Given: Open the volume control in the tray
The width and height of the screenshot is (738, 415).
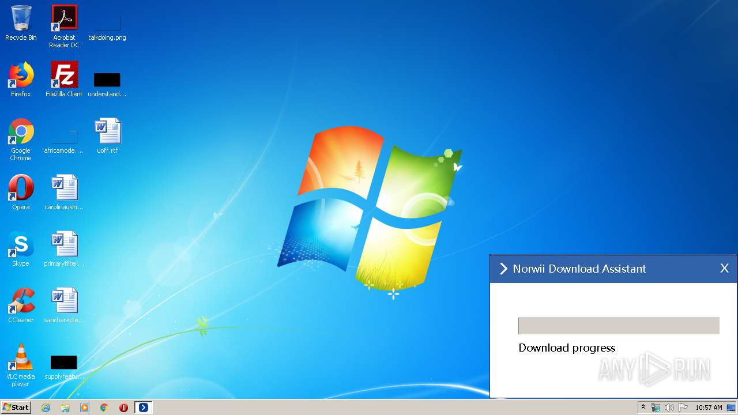Looking at the screenshot, I should click(669, 408).
